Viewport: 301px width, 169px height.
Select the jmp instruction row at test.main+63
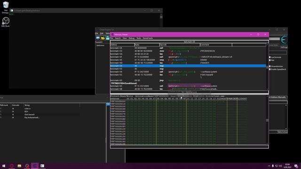(188, 80)
